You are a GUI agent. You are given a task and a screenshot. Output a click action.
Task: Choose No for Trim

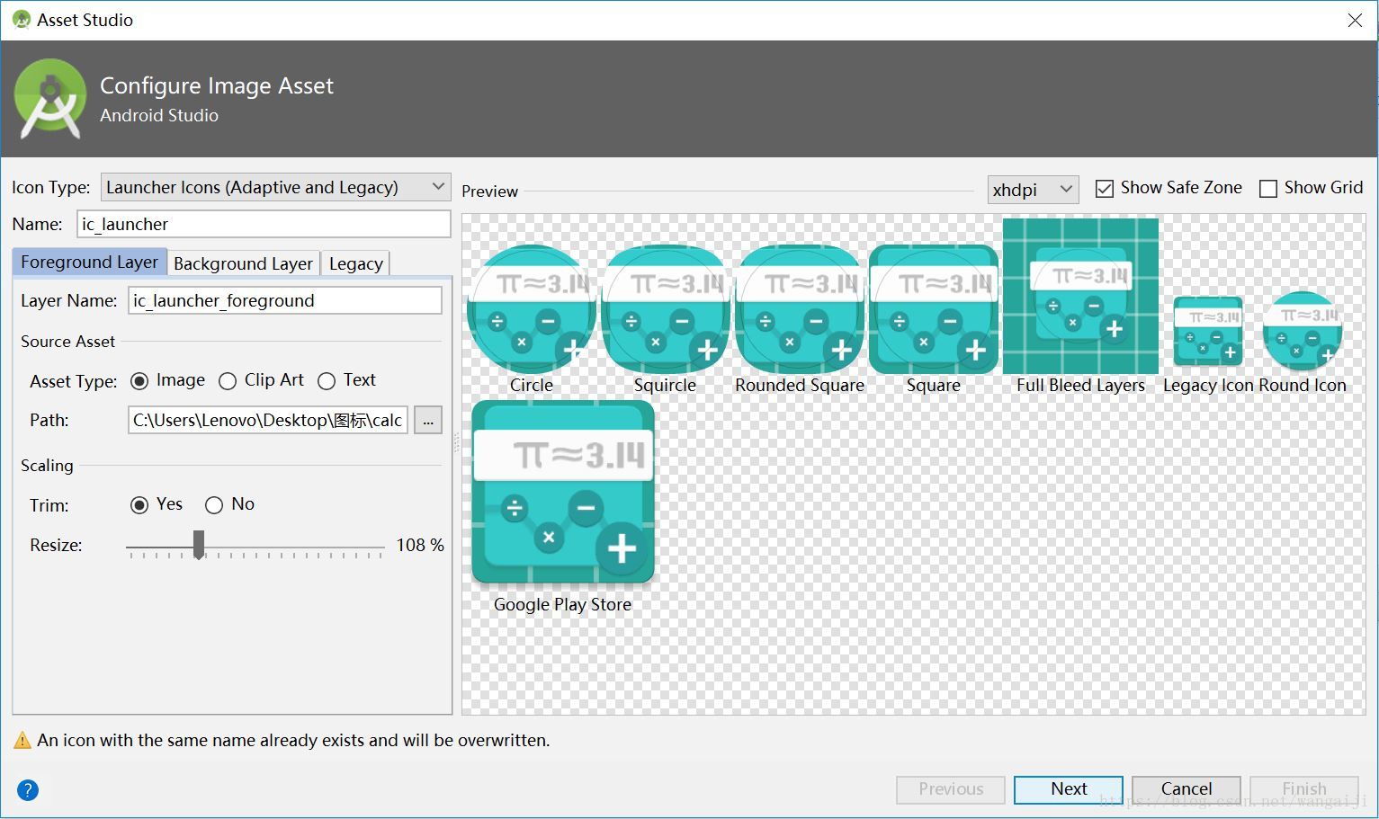(x=214, y=505)
